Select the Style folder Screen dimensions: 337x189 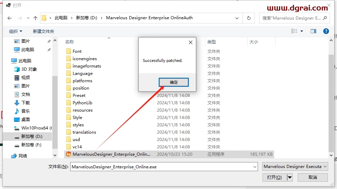[x=77, y=118]
